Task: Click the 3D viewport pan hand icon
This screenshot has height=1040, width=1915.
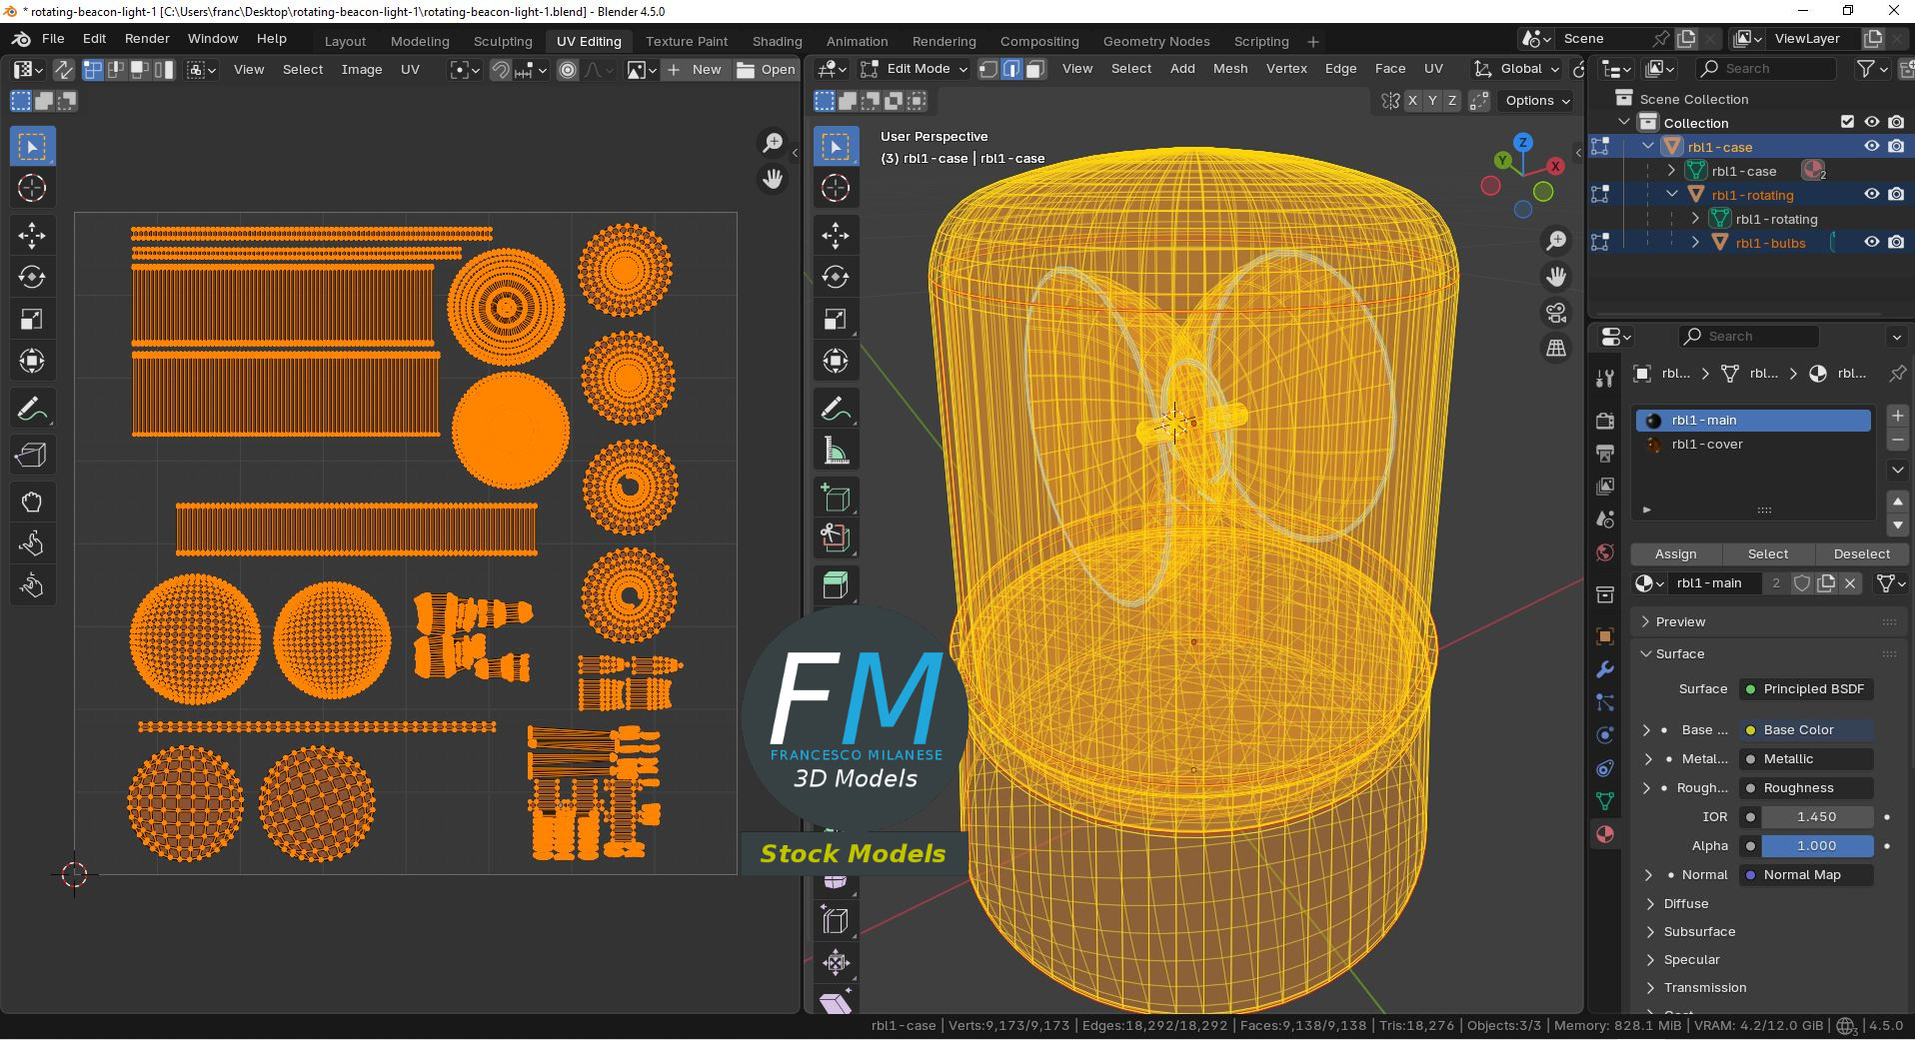Action: [1556, 277]
